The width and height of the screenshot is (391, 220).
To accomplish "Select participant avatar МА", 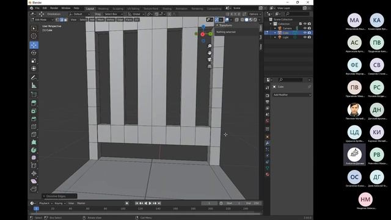I will click(x=354, y=20).
